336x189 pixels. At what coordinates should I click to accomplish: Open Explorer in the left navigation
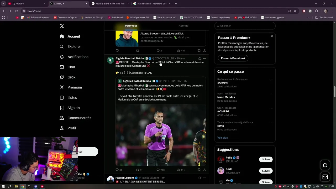pos(70,46)
